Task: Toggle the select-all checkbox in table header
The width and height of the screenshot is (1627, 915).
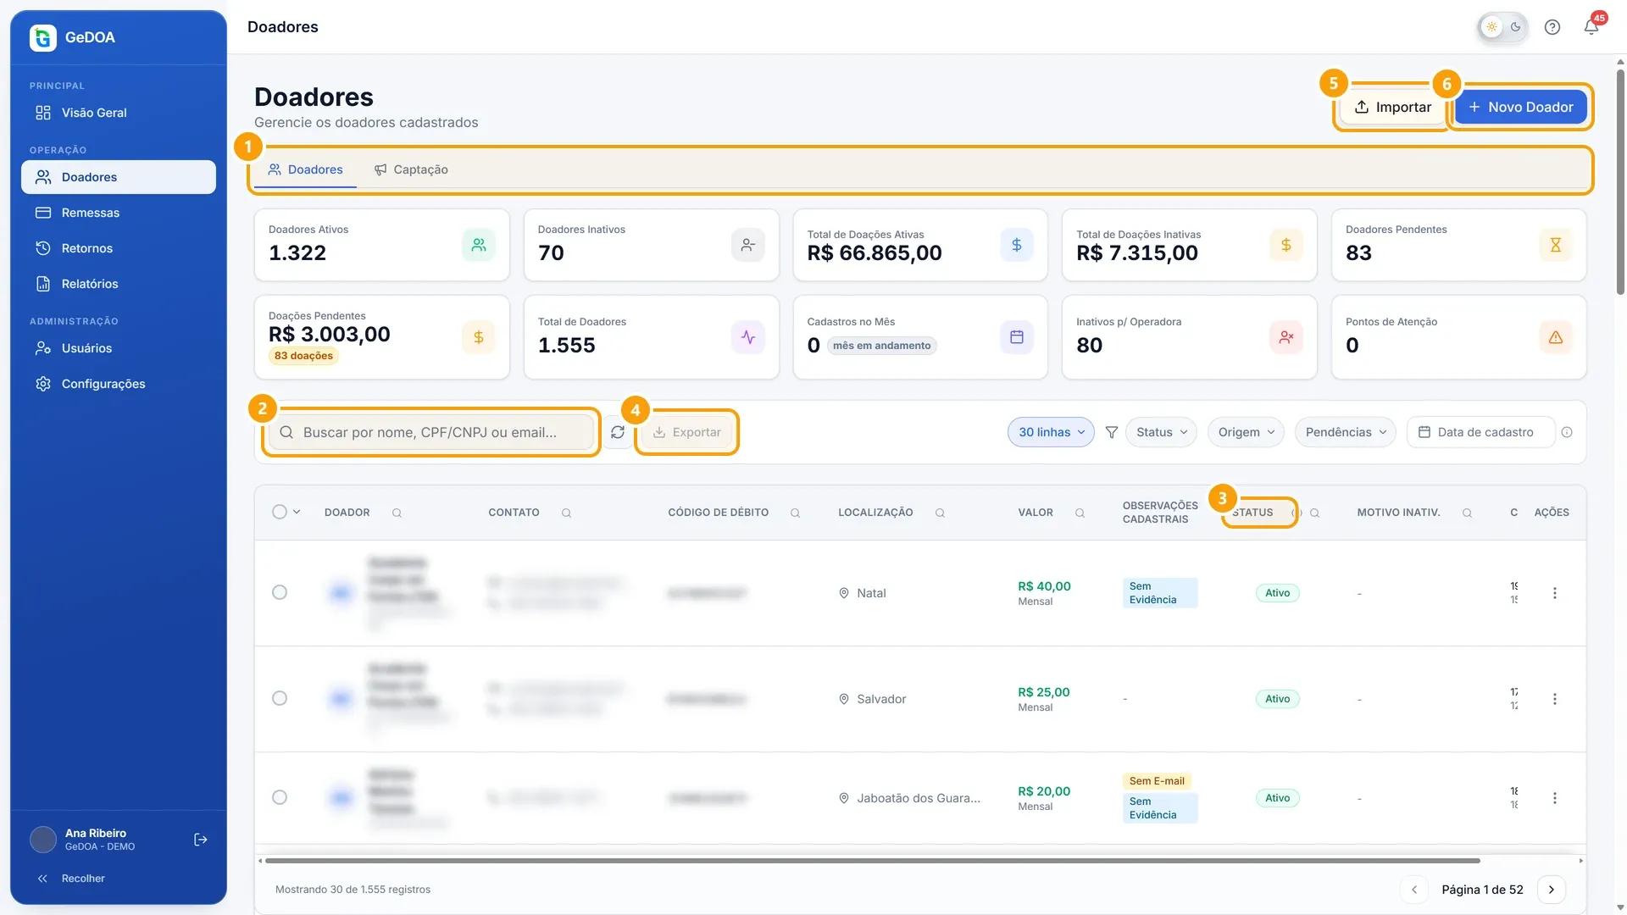Action: point(280,512)
